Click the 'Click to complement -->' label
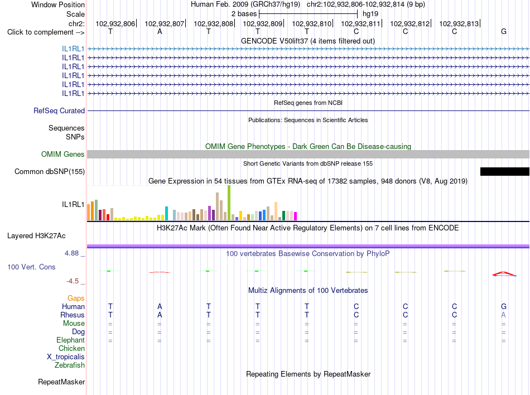The image size is (530, 395). (x=46, y=32)
